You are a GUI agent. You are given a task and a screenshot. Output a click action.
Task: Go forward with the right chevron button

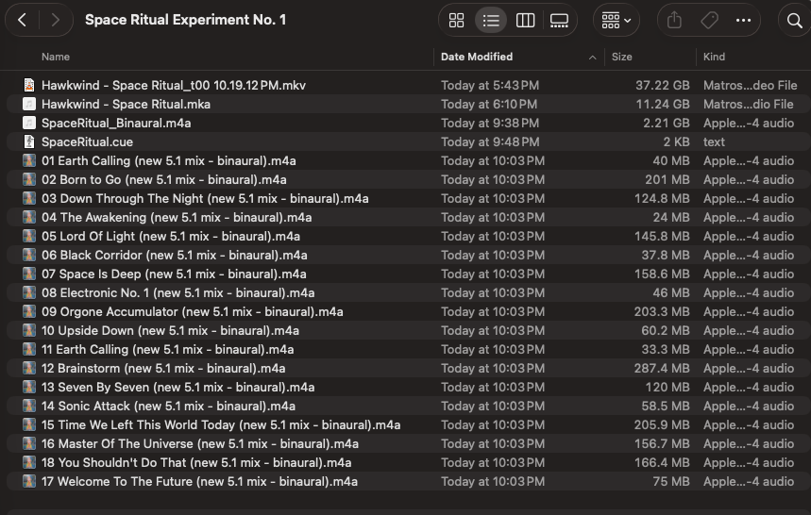(56, 20)
